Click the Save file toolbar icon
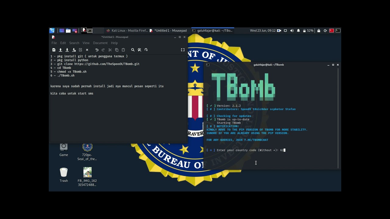Screen dimensions: 390x219 tap(67, 50)
